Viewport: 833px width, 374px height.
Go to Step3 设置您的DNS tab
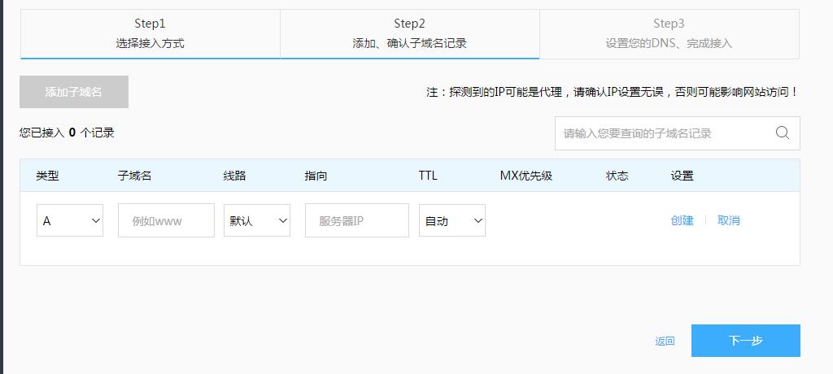click(669, 33)
